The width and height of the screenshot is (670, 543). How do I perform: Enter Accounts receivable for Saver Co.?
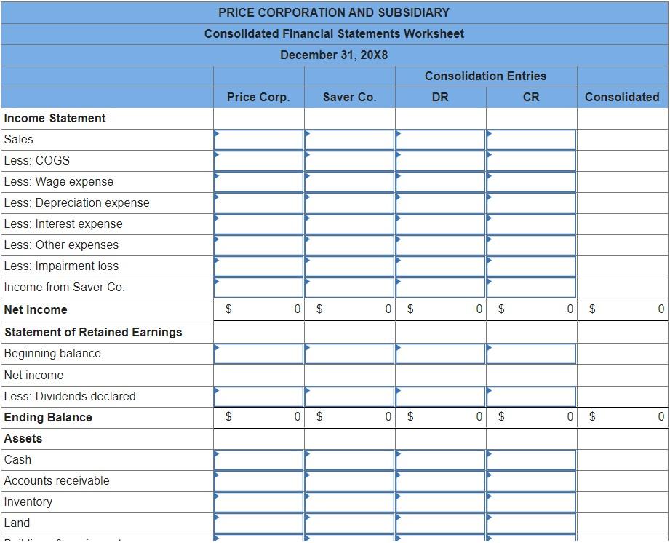(x=348, y=480)
